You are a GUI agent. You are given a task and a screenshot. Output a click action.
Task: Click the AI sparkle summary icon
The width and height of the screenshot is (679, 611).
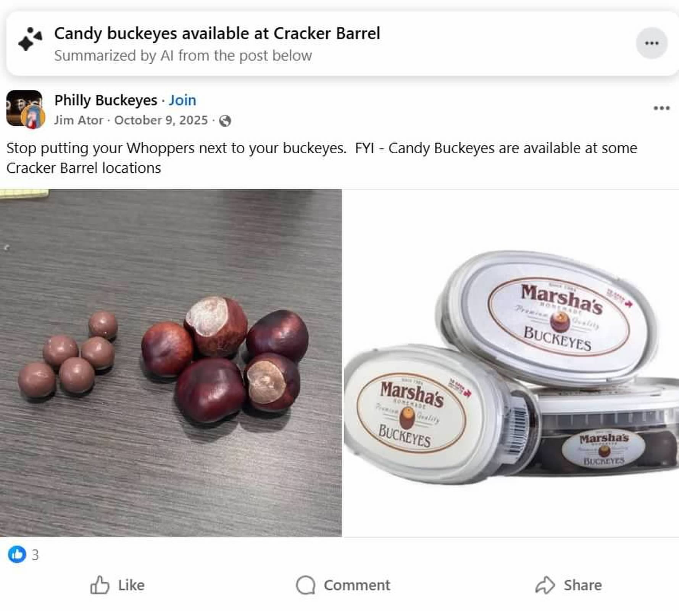(30, 39)
